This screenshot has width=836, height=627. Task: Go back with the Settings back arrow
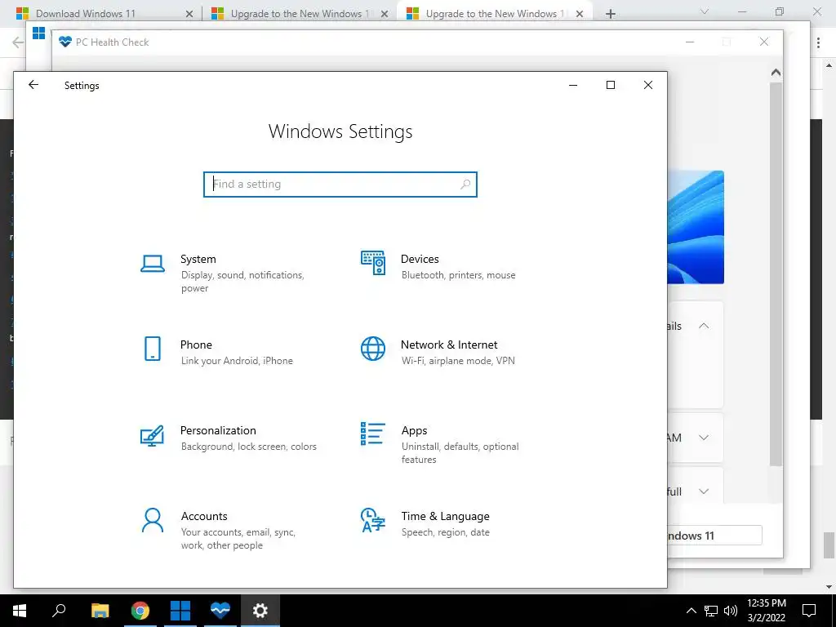(x=33, y=85)
